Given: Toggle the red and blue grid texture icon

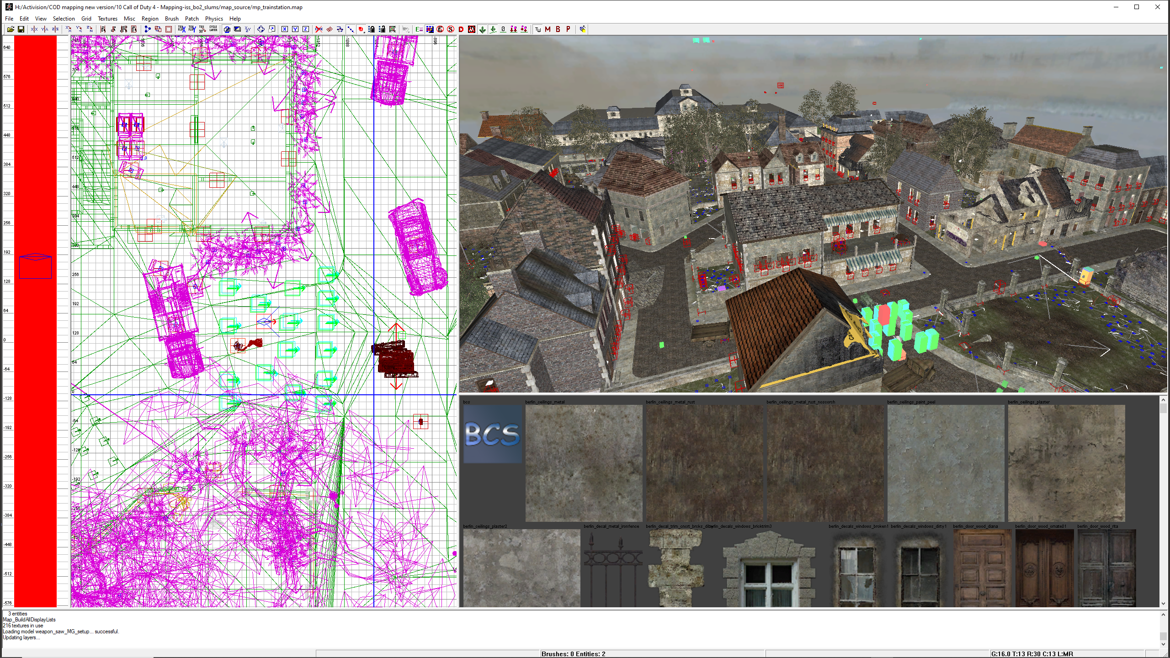Looking at the screenshot, I should pos(430,29).
